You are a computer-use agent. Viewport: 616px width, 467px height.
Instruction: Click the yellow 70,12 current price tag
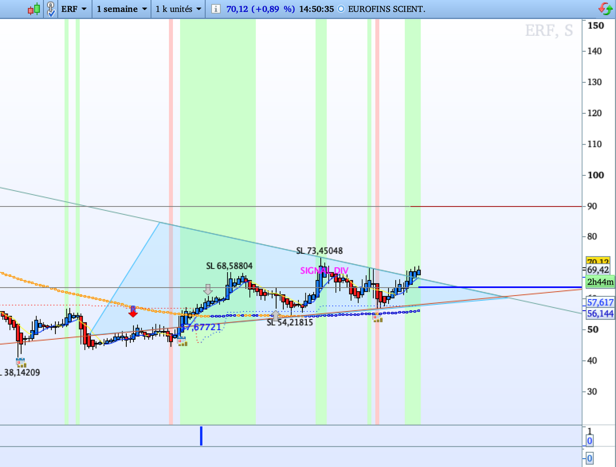(598, 261)
